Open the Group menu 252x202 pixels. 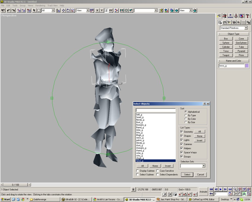pos(23,6)
